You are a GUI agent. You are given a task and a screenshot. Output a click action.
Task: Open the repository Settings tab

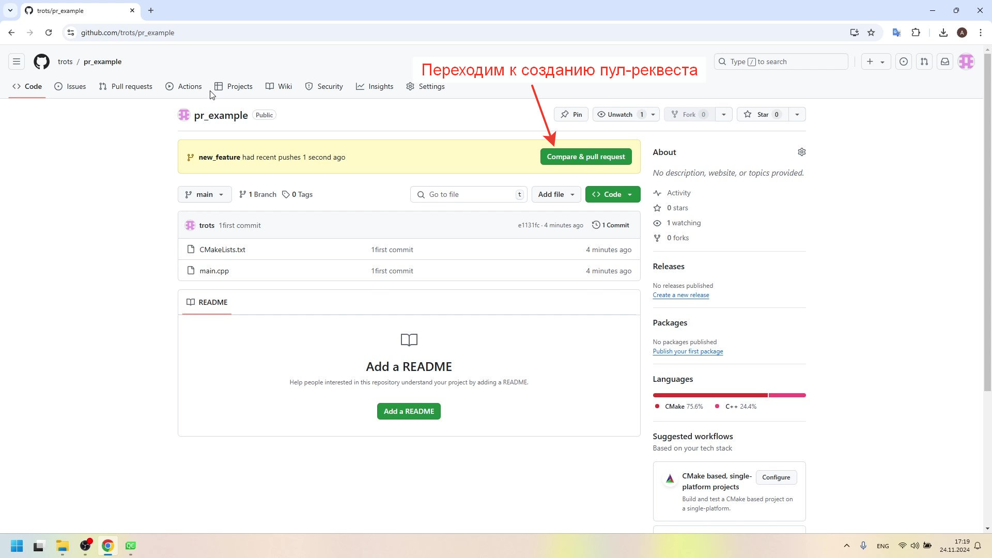coord(425,86)
